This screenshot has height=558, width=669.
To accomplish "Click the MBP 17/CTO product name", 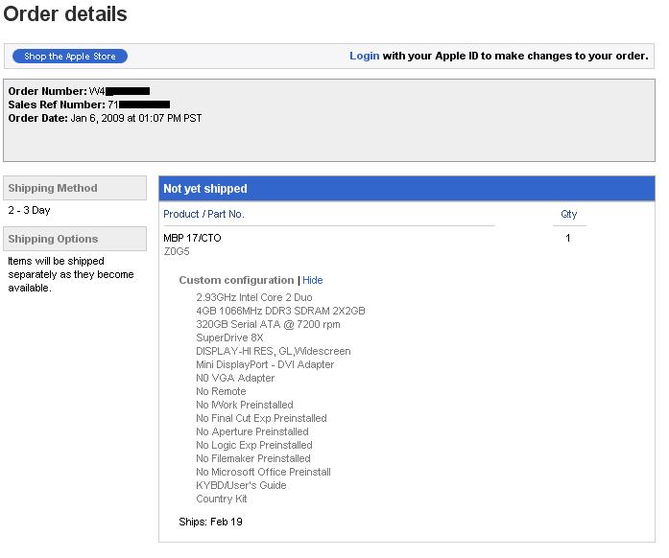I will pyautogui.click(x=192, y=238).
